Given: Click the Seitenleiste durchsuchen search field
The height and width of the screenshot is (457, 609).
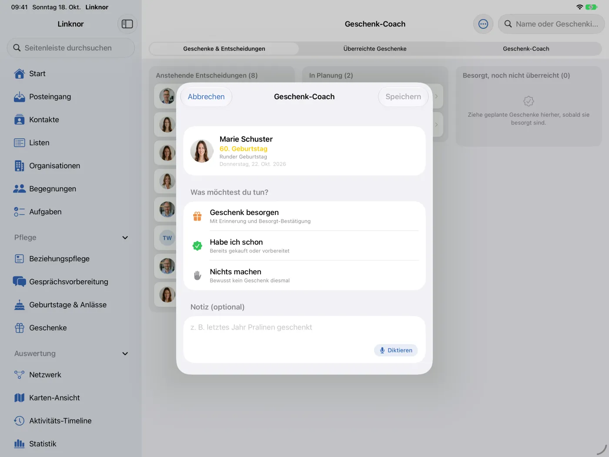Looking at the screenshot, I should (x=71, y=48).
